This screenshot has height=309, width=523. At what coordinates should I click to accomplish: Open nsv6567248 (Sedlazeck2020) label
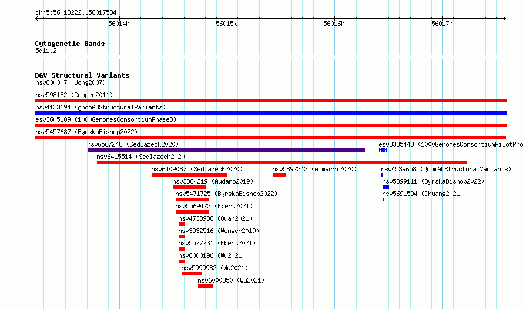pos(133,144)
